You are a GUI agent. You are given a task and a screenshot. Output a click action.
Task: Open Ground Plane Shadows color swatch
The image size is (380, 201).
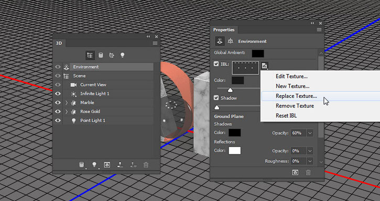pyautogui.click(x=235, y=133)
